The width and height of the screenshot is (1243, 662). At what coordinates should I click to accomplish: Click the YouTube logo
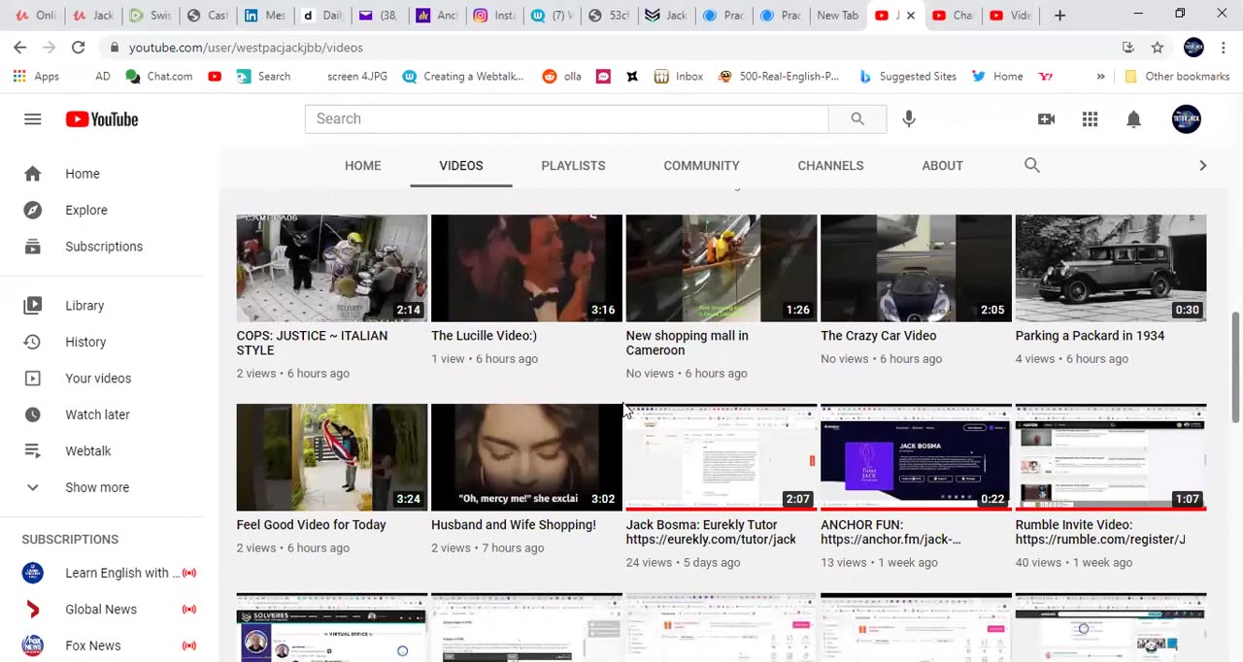click(x=102, y=118)
